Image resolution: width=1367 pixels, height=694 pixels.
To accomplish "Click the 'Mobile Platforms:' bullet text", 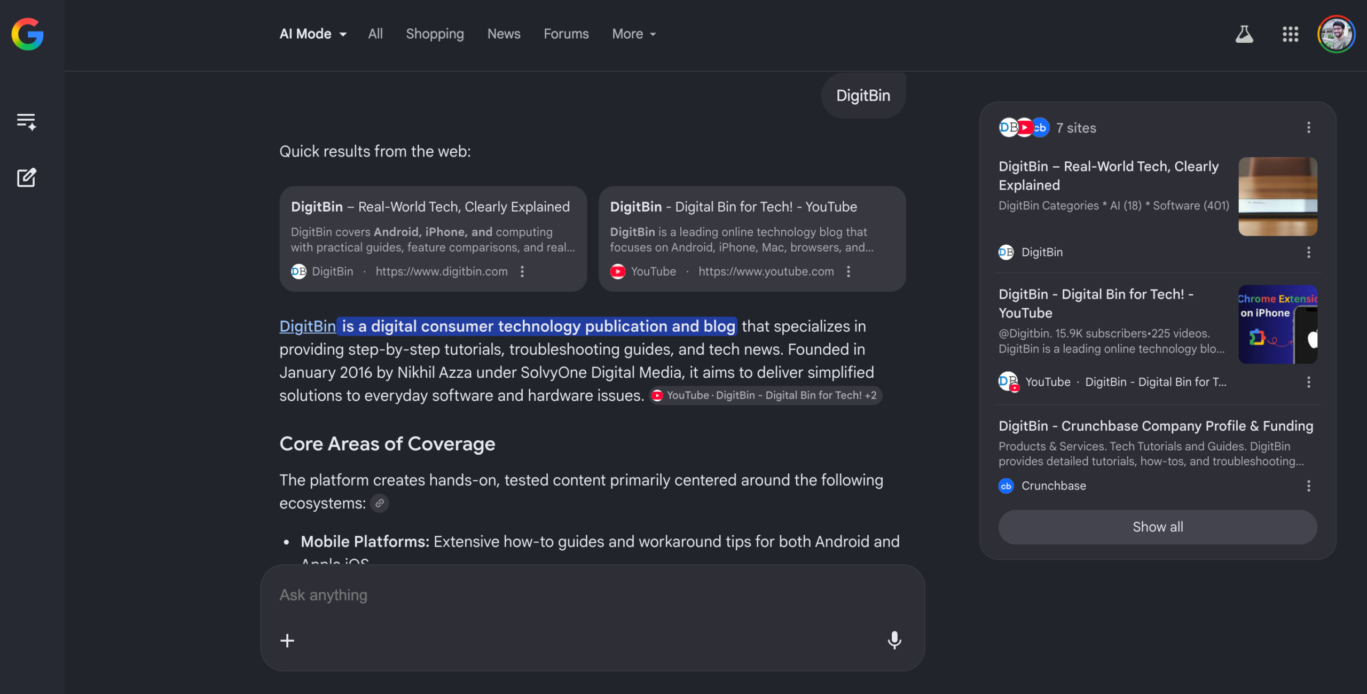I will click(365, 542).
